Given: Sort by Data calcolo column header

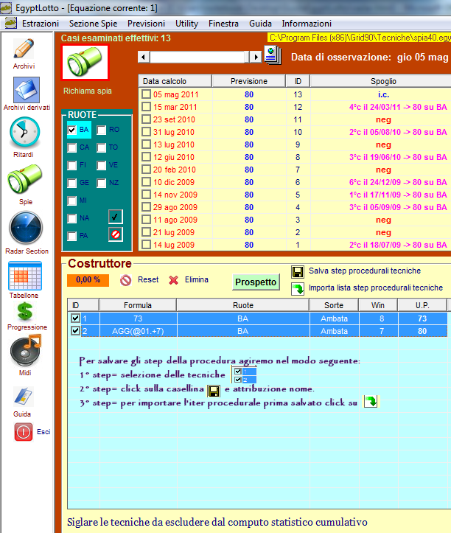Looking at the screenshot, I should pyautogui.click(x=175, y=81).
